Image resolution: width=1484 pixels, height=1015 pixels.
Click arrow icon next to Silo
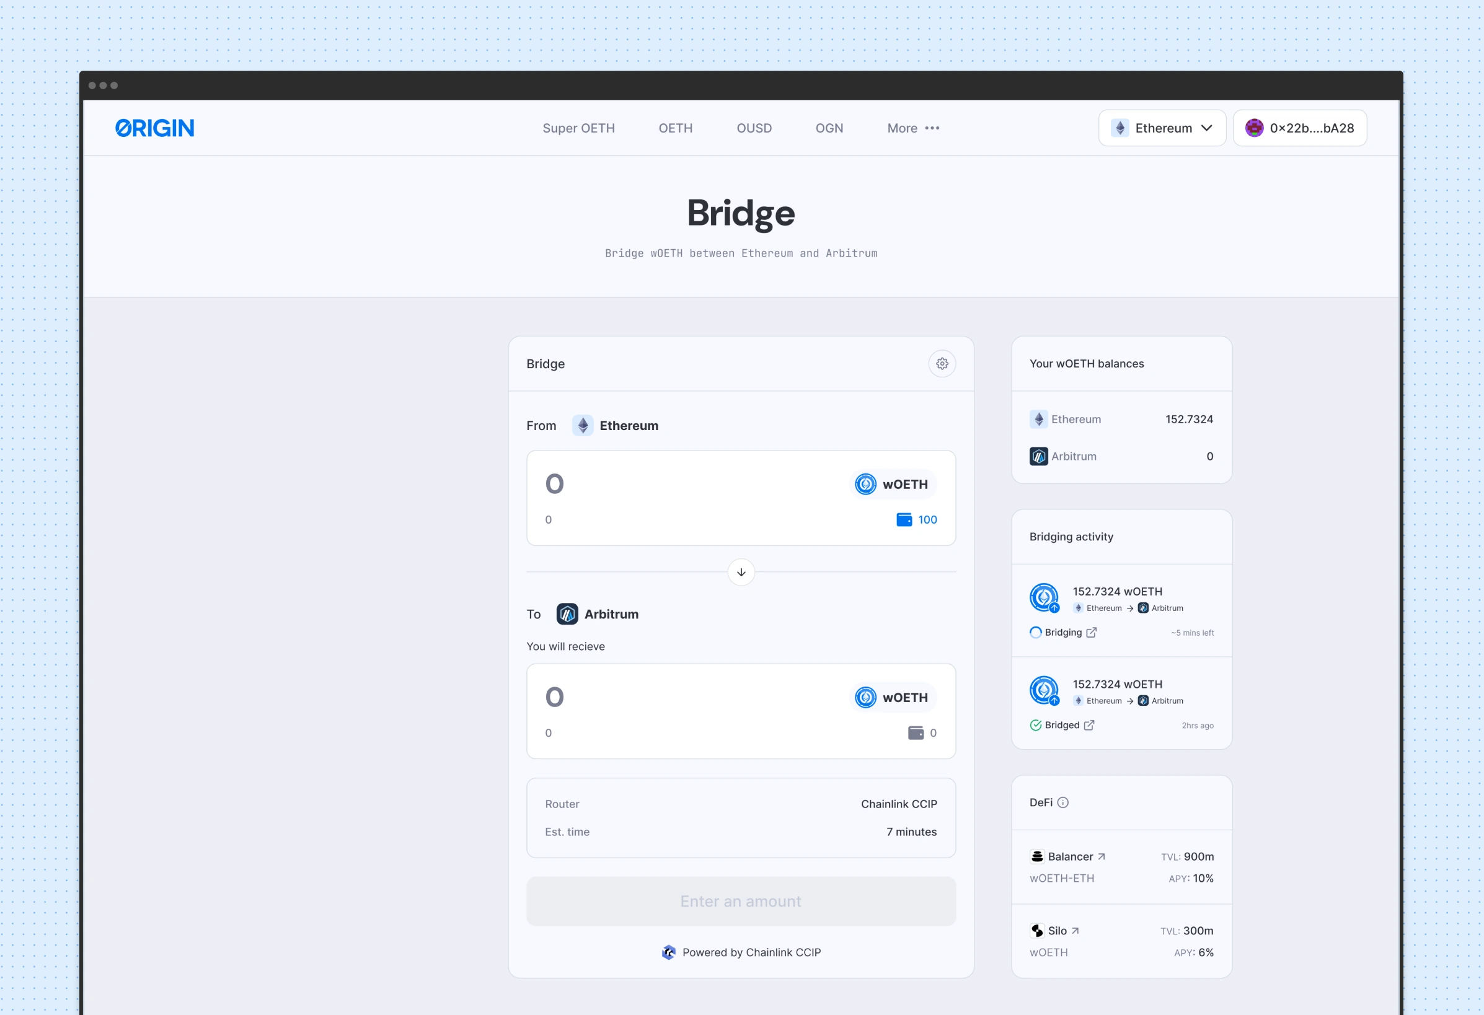[1075, 931]
